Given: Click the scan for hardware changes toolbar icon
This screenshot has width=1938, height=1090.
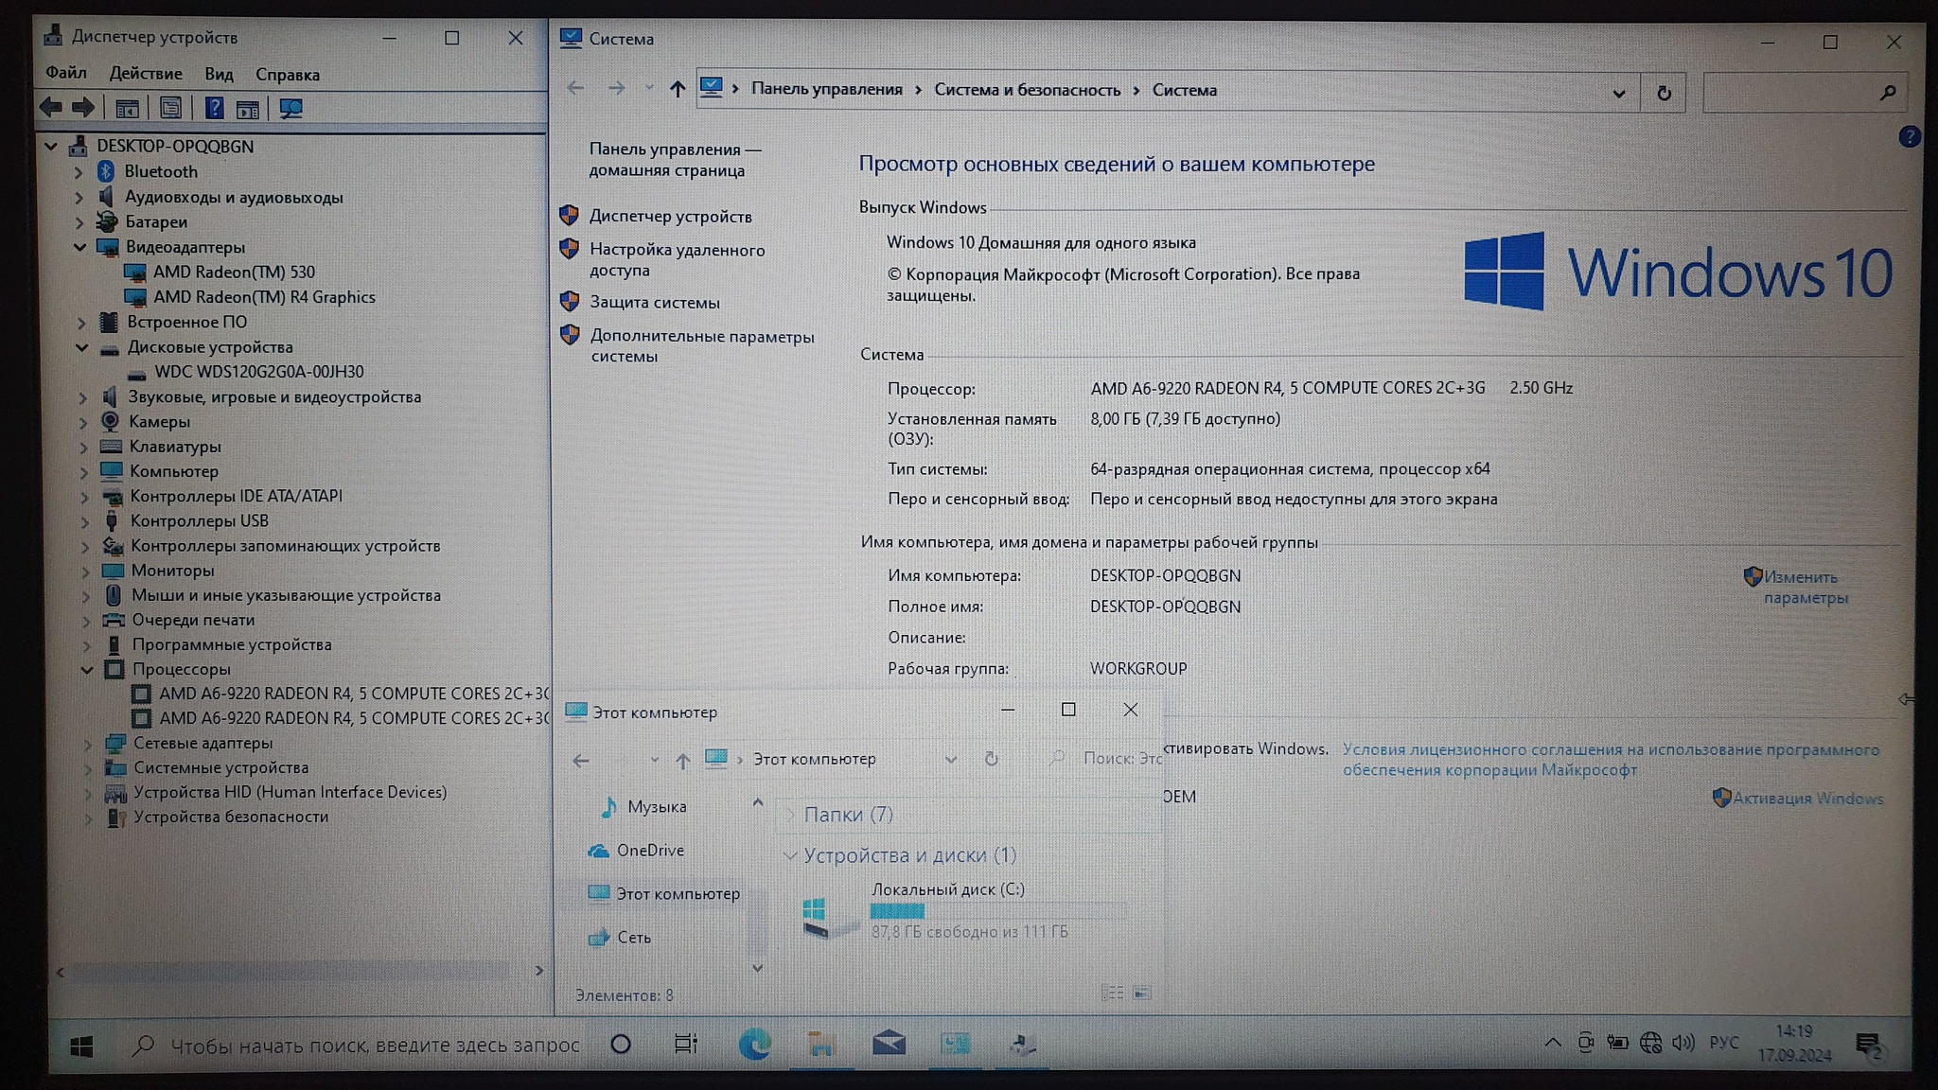Looking at the screenshot, I should click(x=291, y=109).
